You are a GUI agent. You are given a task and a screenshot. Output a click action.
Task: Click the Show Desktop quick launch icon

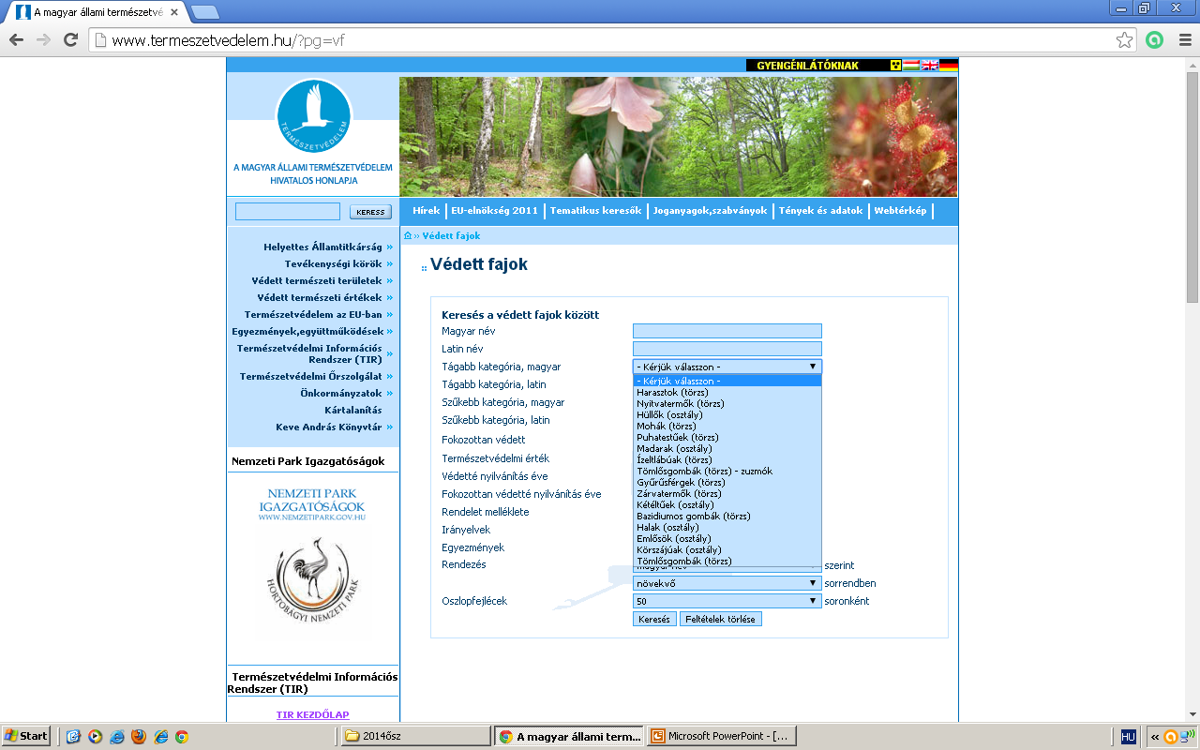point(73,737)
